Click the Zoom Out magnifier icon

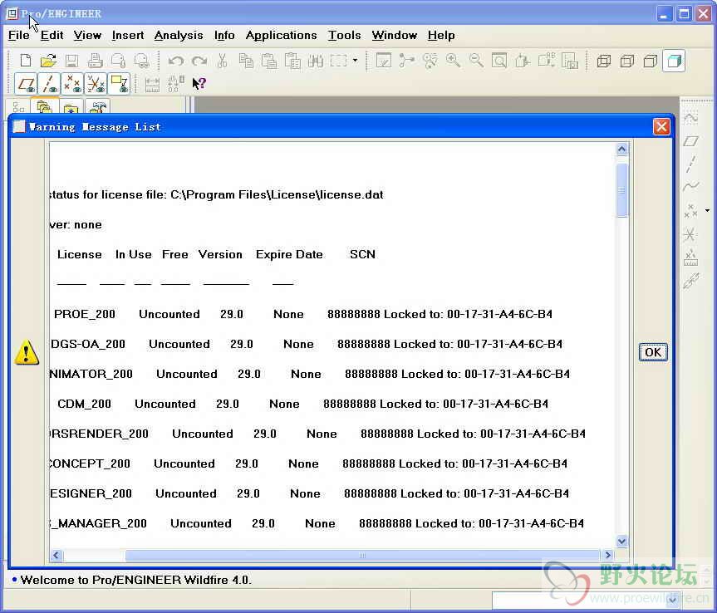tap(476, 61)
